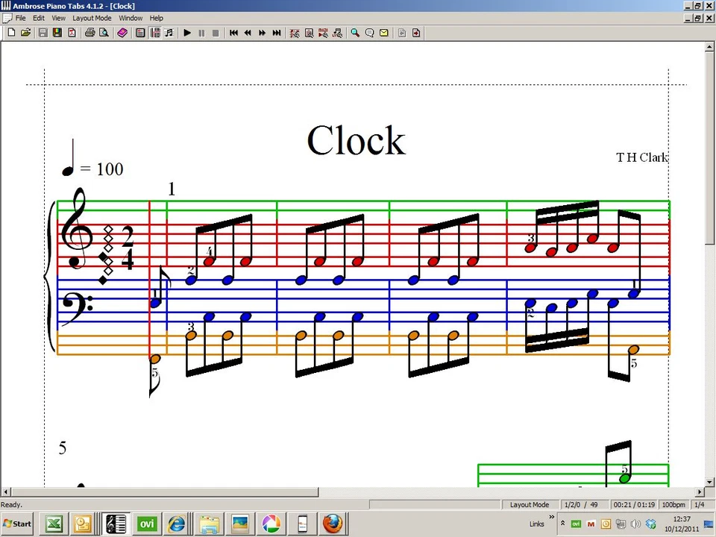Play back the Clock song
The image size is (716, 537).
point(186,32)
